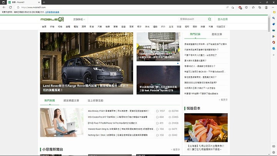
Task: Open the sashimi bowl 悅遊日本 thumbnail
Action: [x=206, y=128]
